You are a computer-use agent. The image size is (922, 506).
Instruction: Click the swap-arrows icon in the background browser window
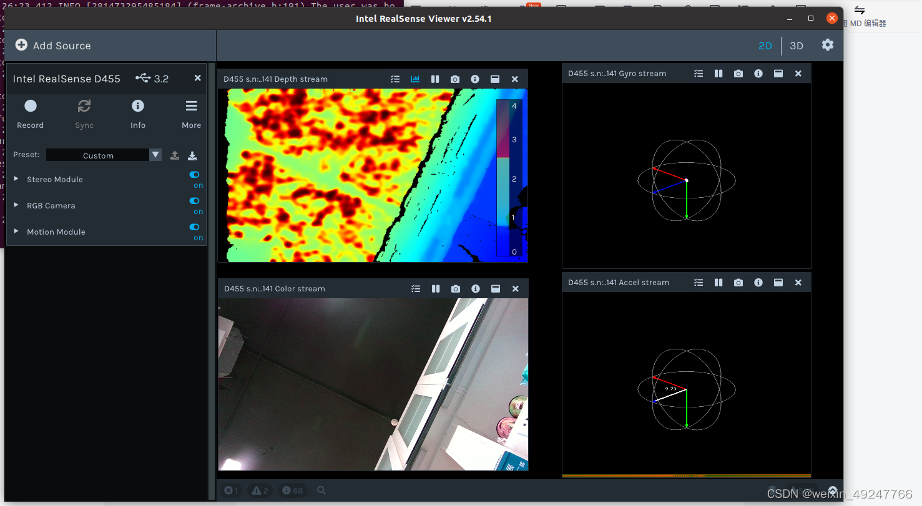(x=860, y=10)
